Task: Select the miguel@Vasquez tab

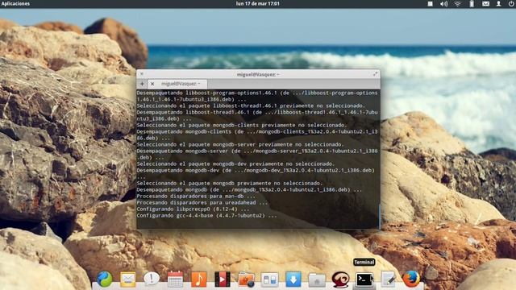Action: pos(177,84)
